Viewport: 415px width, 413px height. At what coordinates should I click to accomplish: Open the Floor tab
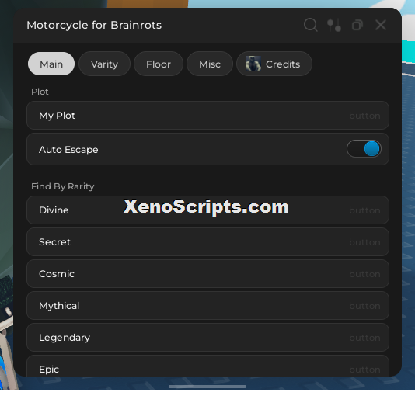pos(159,64)
